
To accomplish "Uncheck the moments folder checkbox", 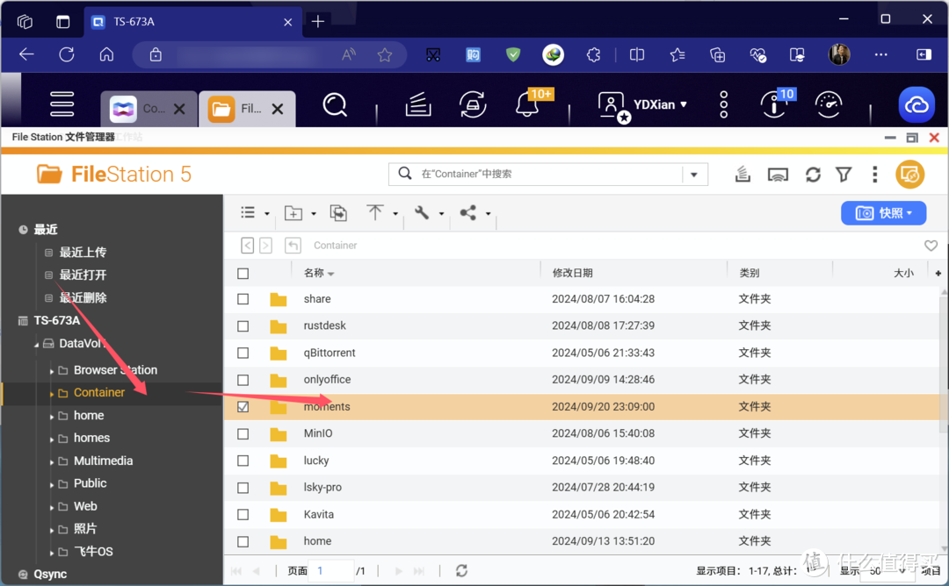I will point(243,407).
